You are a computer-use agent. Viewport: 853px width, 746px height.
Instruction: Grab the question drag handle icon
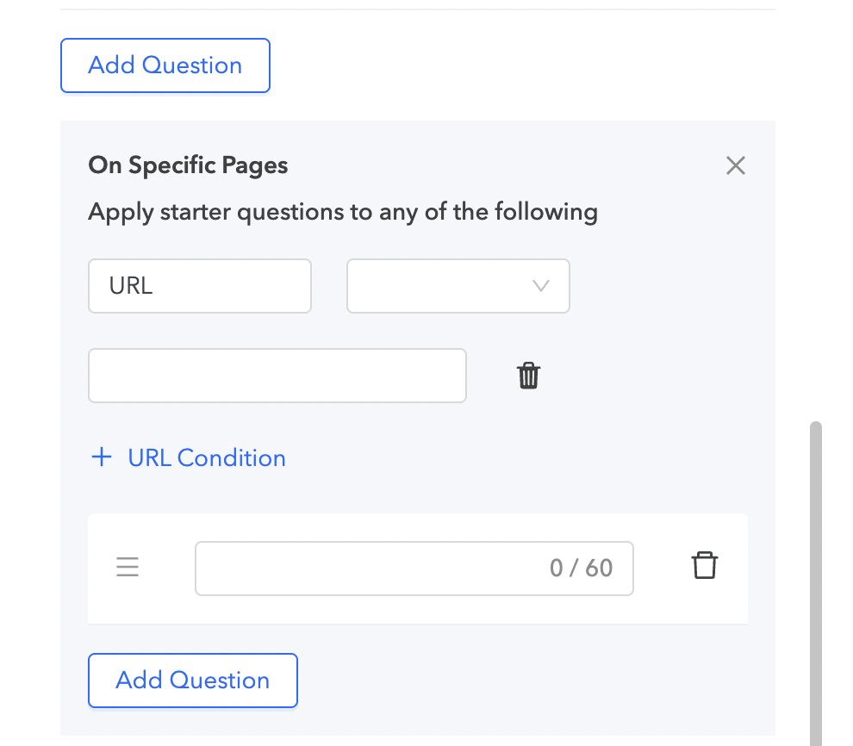[x=128, y=567]
